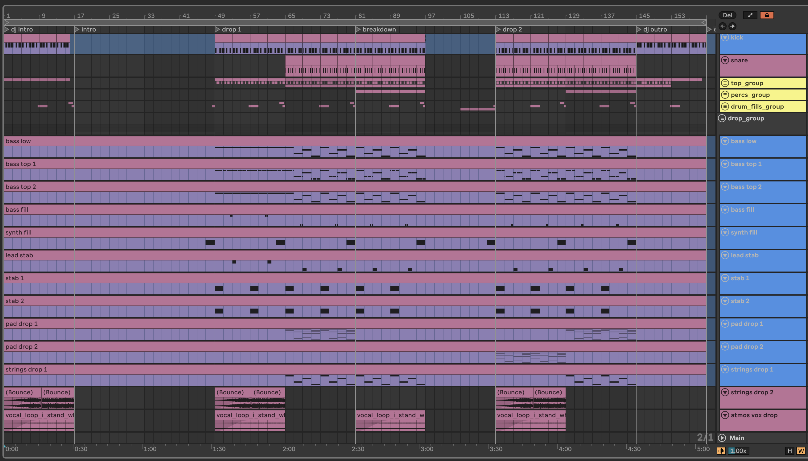808x461 pixels.
Task: Click bar 49 in the beat ruler
Action: [221, 15]
